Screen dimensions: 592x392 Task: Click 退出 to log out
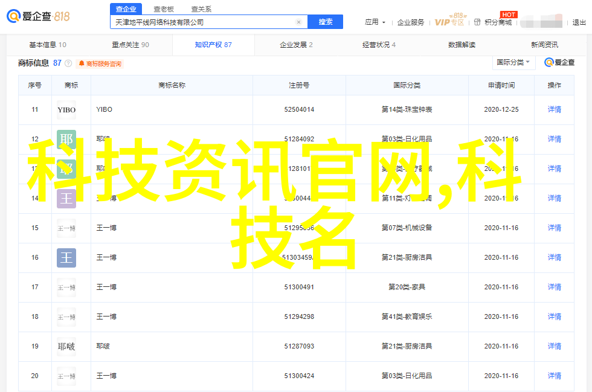coord(579,22)
